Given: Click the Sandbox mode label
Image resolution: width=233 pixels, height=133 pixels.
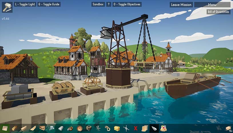Looking at the screenshot, I should click(98, 4).
